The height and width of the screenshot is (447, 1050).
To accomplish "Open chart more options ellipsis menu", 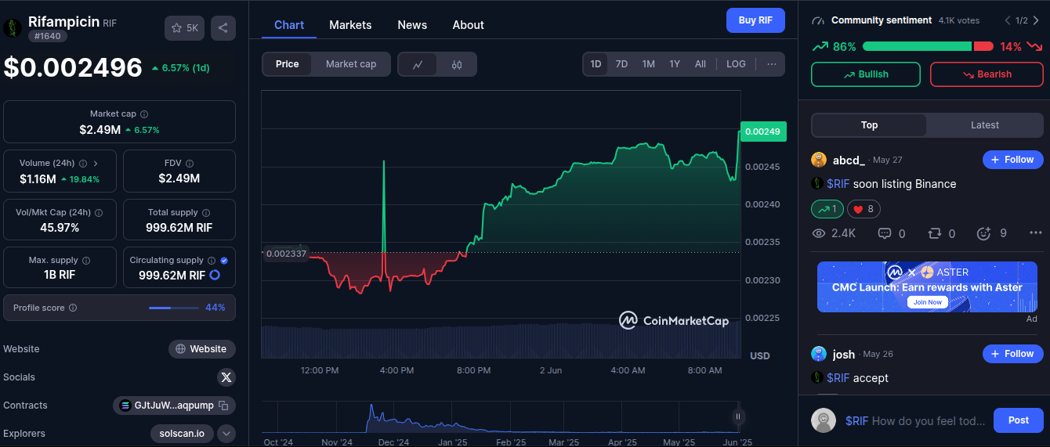I will click(x=772, y=64).
